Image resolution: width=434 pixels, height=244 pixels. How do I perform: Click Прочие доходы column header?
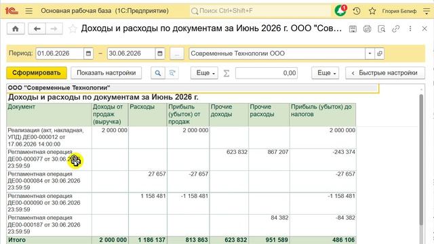(x=229, y=115)
